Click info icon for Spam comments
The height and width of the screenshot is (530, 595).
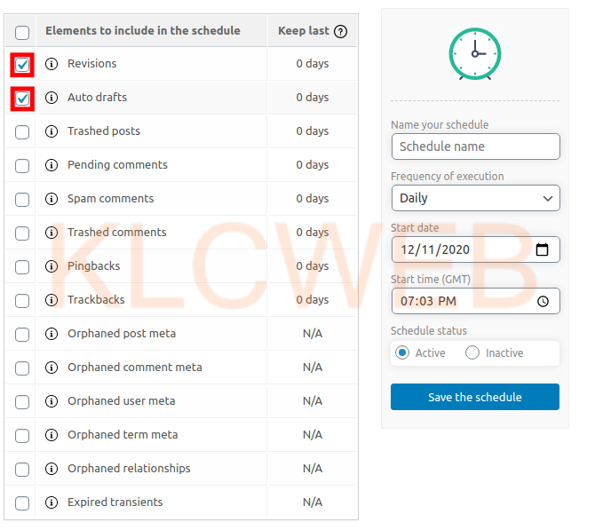click(52, 199)
